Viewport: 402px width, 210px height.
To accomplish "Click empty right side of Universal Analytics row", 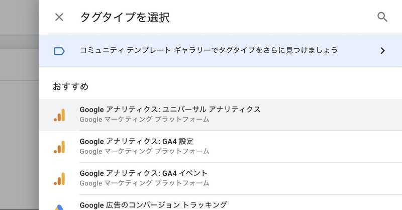I will (x=342, y=115).
